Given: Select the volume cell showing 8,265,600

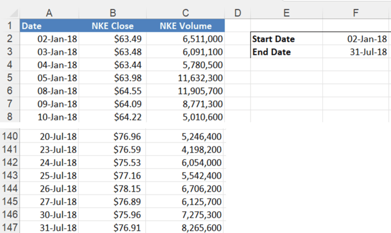Looking at the screenshot, I should pos(185,227).
